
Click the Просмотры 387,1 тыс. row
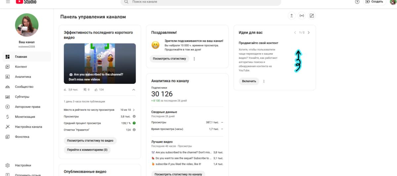[x=187, y=122]
